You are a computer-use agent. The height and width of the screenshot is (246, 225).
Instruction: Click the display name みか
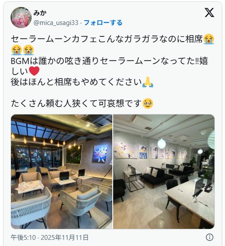(x=40, y=13)
